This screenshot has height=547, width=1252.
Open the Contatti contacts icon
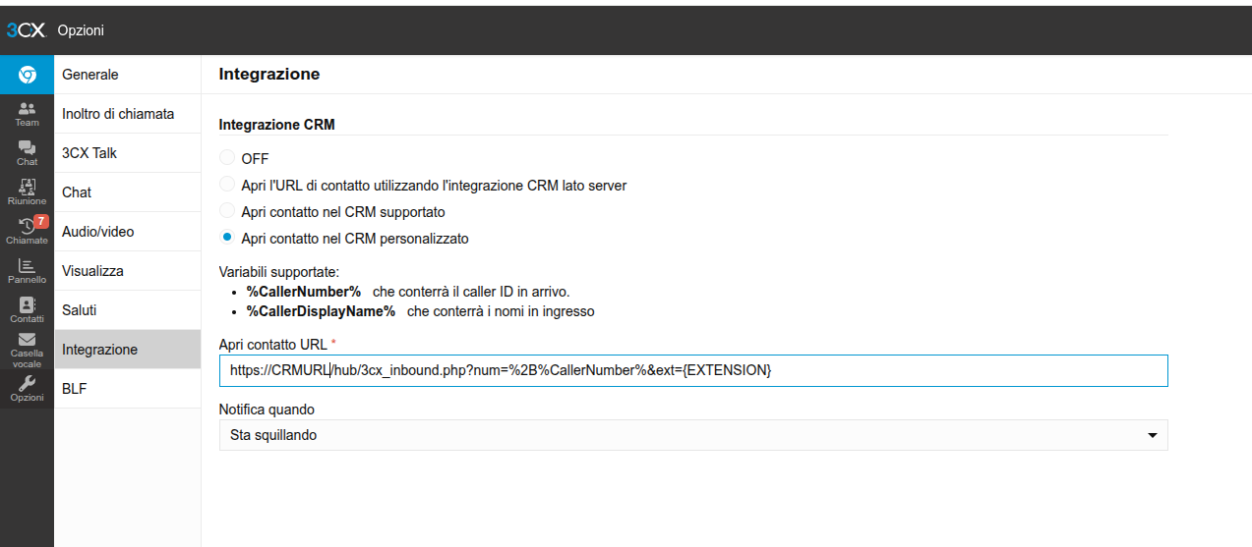pos(27,310)
